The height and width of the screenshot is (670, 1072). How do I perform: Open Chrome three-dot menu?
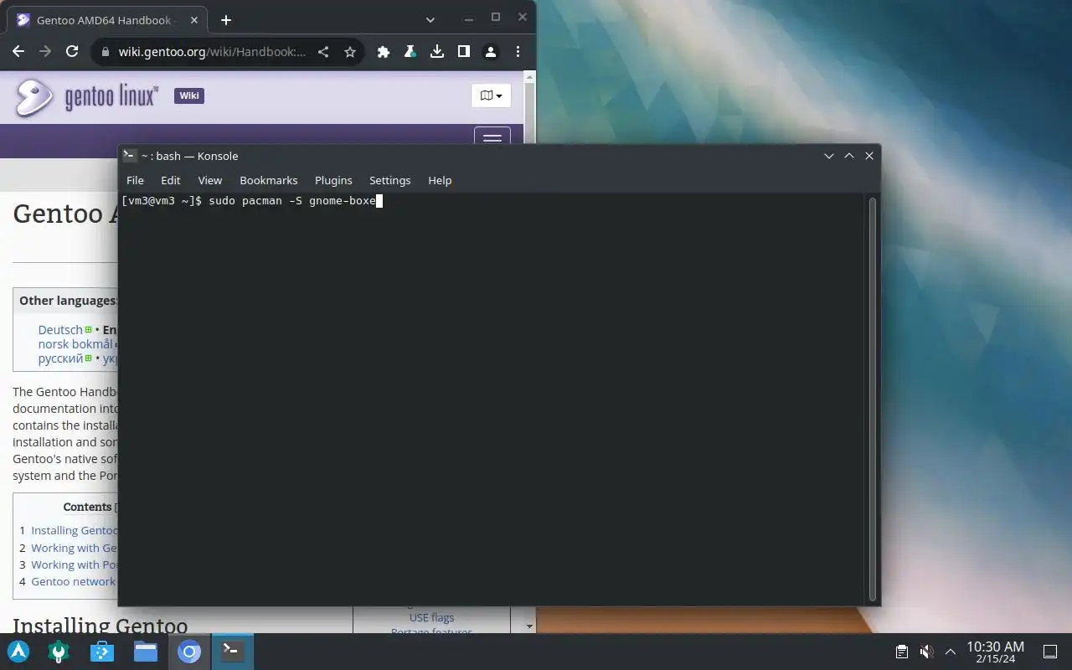(518, 52)
